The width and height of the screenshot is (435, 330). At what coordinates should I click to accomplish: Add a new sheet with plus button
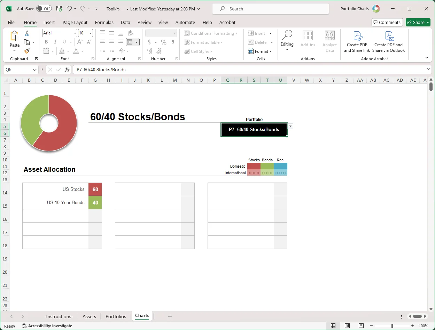coord(170,316)
